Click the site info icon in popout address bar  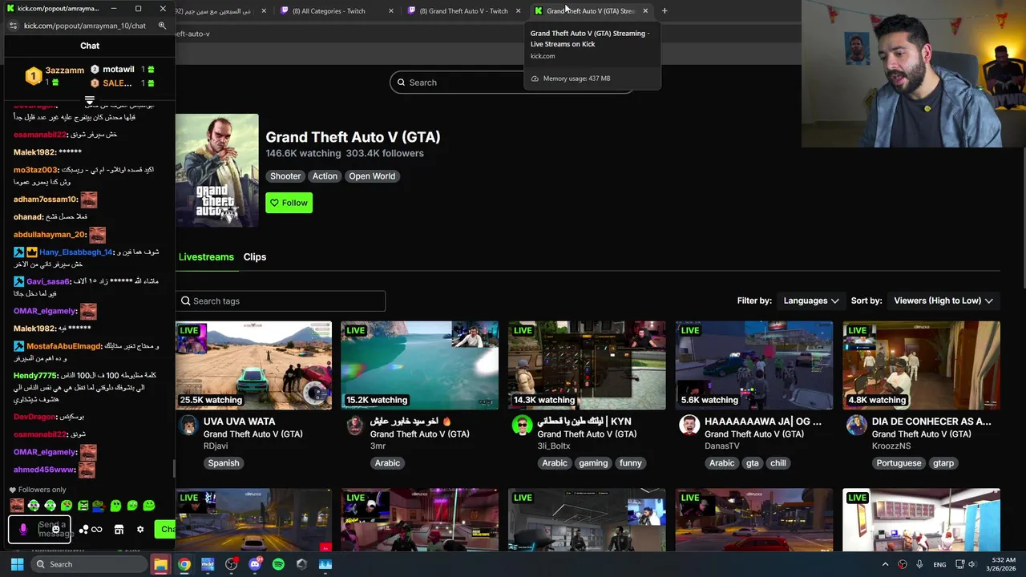click(x=13, y=26)
